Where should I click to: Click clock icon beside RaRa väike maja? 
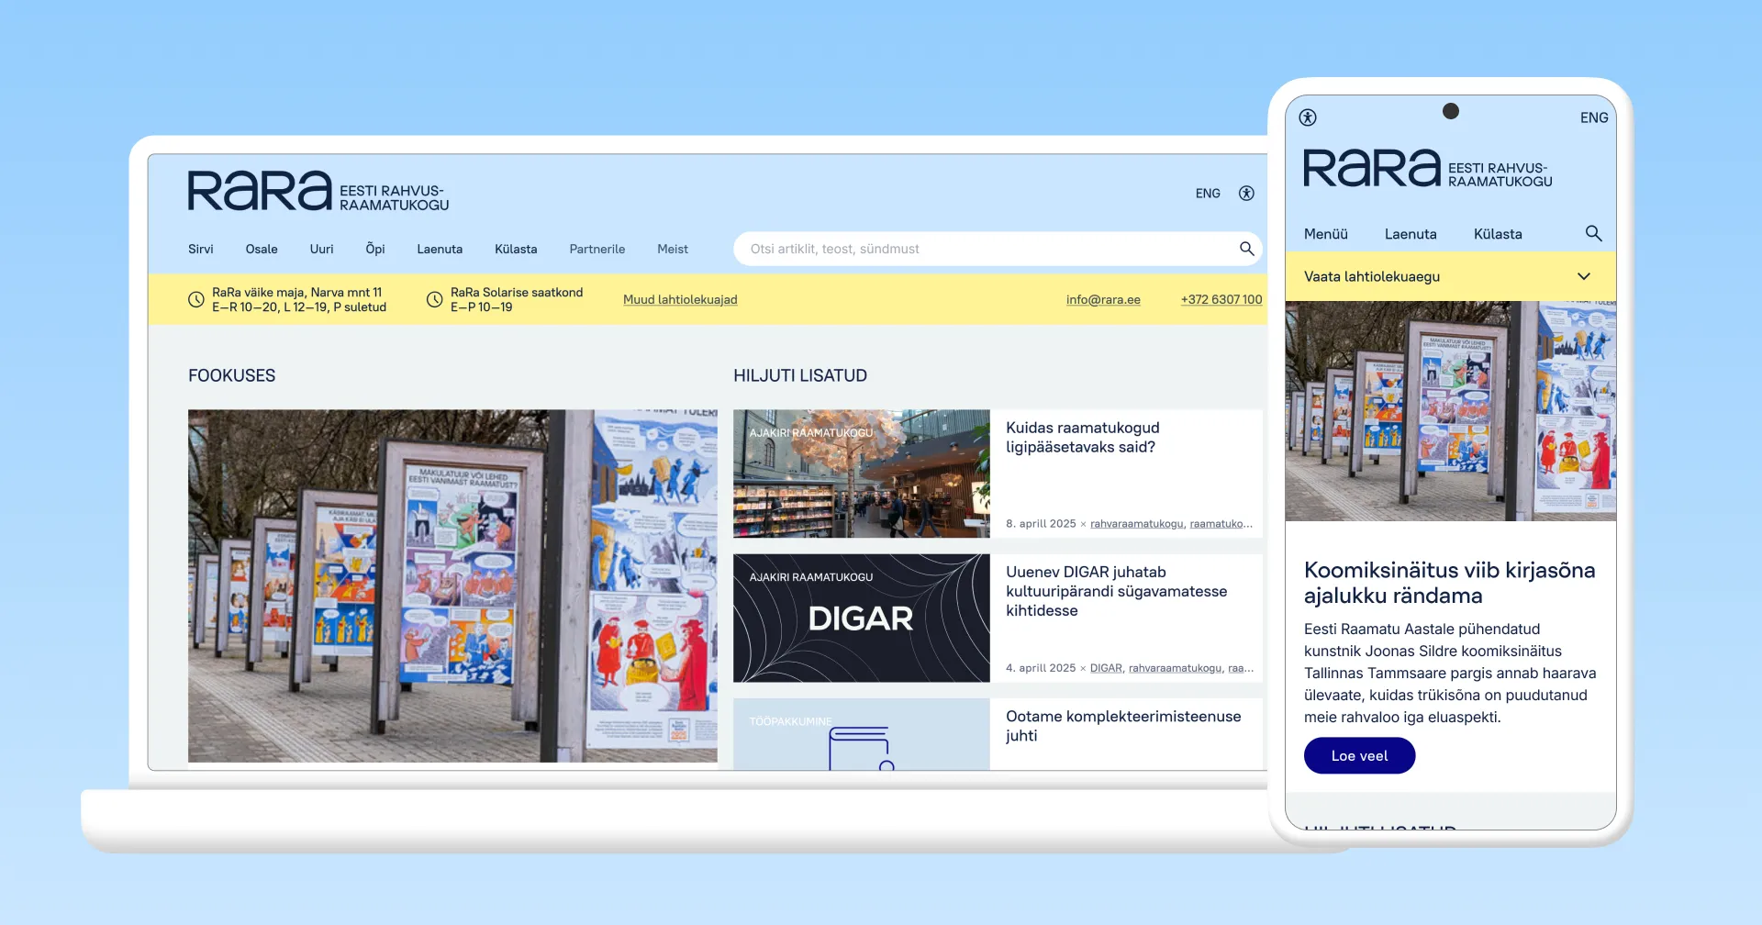coord(196,300)
